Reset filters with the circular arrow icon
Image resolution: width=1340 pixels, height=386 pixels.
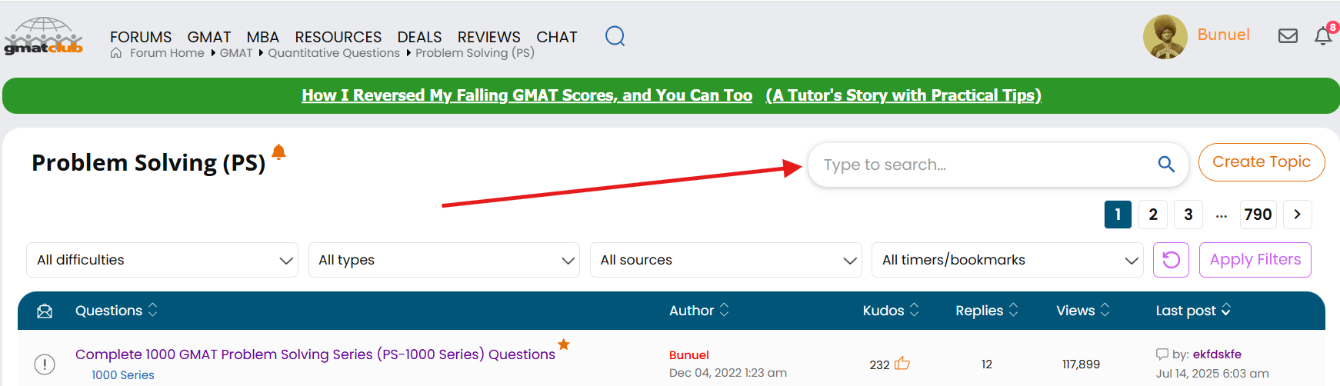[x=1171, y=260]
